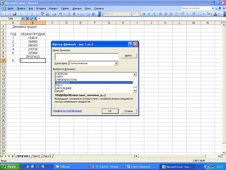Image resolution: width=226 pixels, height=170 pixels.
Task: Click the Введите вопрос help box
Action: [196, 8]
